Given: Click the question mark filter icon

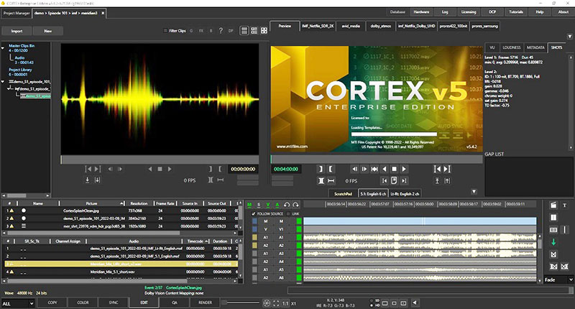Looking at the screenshot, I should [x=221, y=31].
